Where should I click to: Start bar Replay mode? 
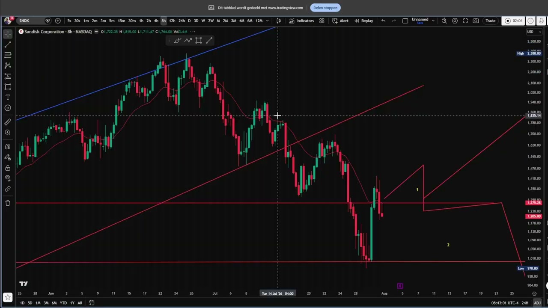click(x=363, y=21)
